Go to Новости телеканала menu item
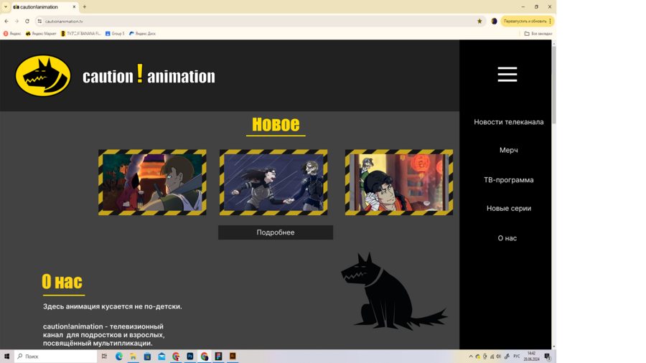This screenshot has width=646, height=363. (508, 122)
